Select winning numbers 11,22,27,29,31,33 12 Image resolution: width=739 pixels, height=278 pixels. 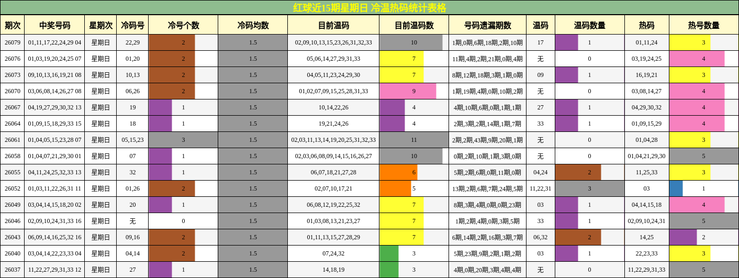click(x=54, y=270)
